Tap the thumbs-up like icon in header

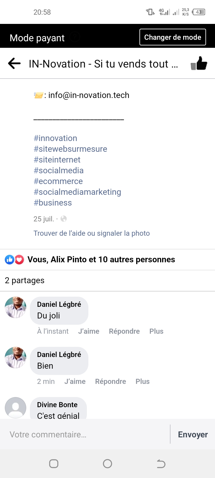[199, 63]
